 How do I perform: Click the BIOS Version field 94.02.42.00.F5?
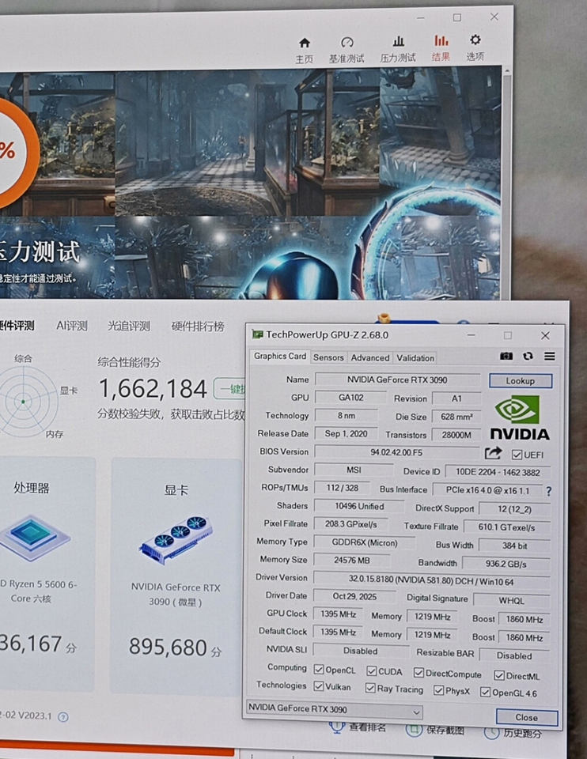point(396,452)
